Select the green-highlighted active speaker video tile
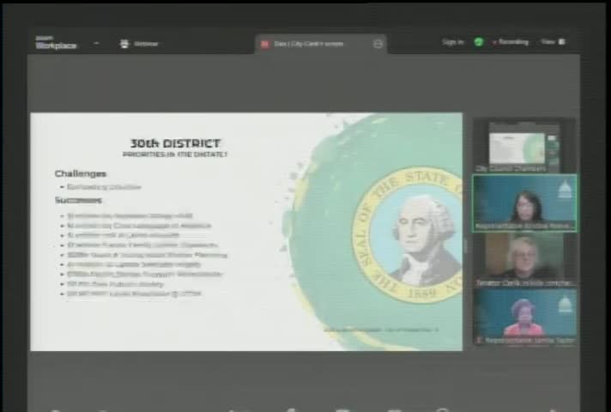This screenshot has width=611, height=412. (x=524, y=203)
